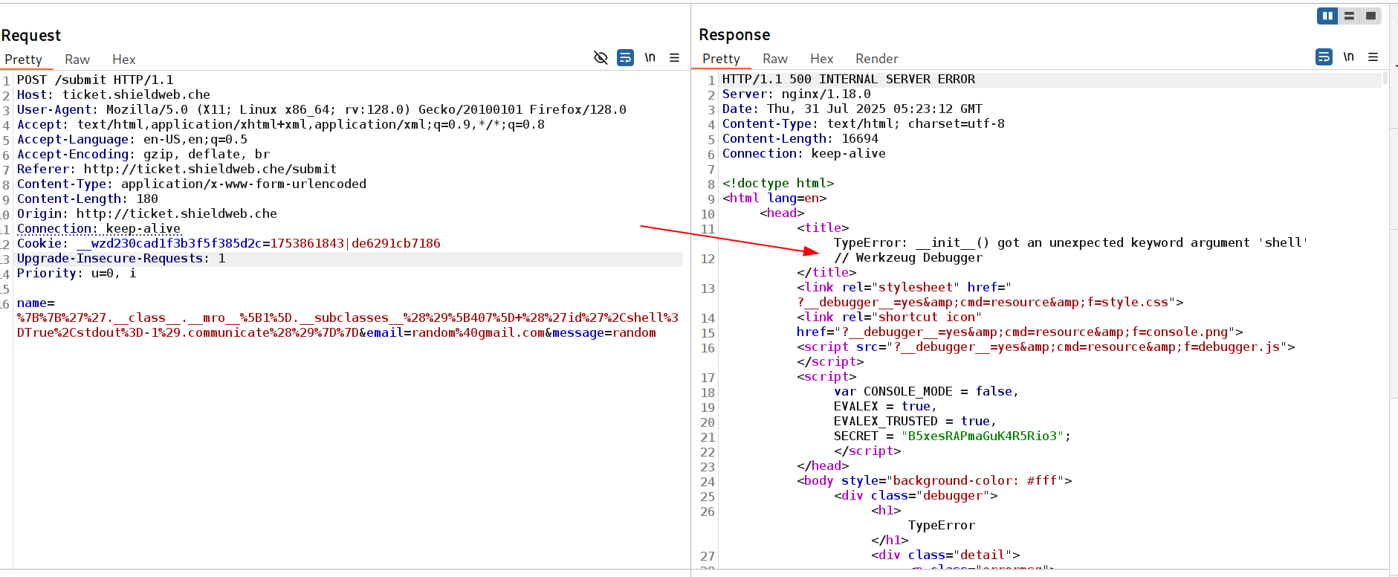
Task: Click the Response panel heading
Action: tap(734, 35)
